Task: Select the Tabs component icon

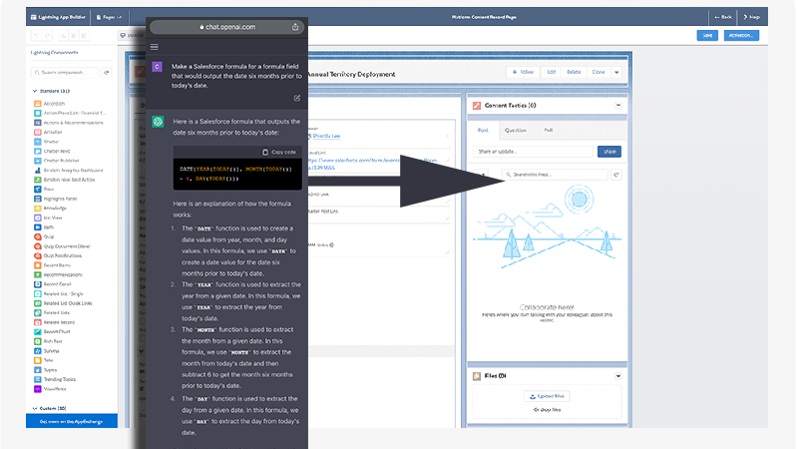Action: tap(37, 360)
